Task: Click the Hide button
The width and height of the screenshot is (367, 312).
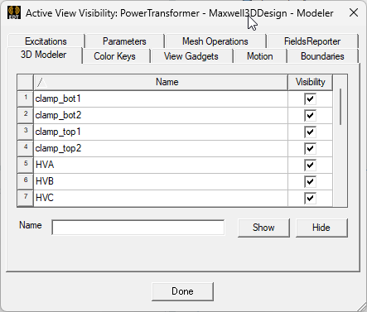Action: [x=321, y=228]
